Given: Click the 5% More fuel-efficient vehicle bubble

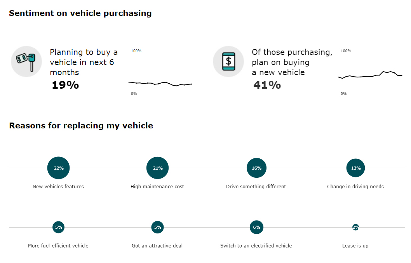Looking at the screenshot, I should (x=58, y=227).
